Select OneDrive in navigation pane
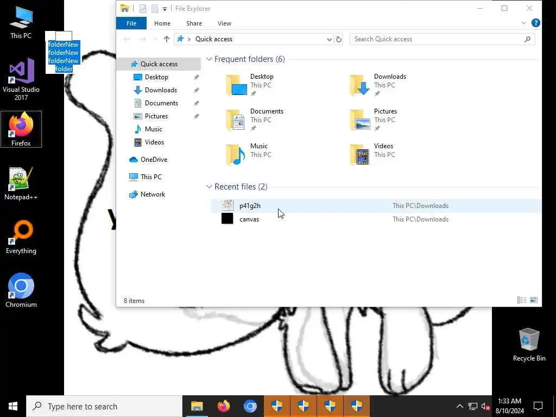 coord(154,160)
